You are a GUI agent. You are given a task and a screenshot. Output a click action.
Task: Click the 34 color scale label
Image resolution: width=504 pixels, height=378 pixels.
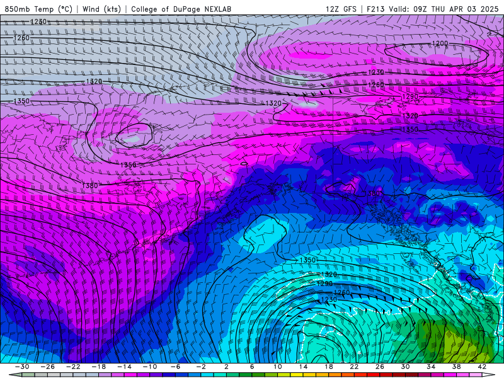click(431, 367)
